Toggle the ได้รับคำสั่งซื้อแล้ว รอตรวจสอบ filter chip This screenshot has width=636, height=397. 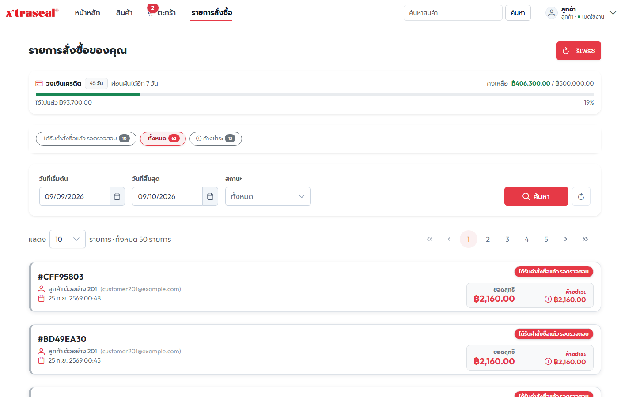(x=86, y=139)
